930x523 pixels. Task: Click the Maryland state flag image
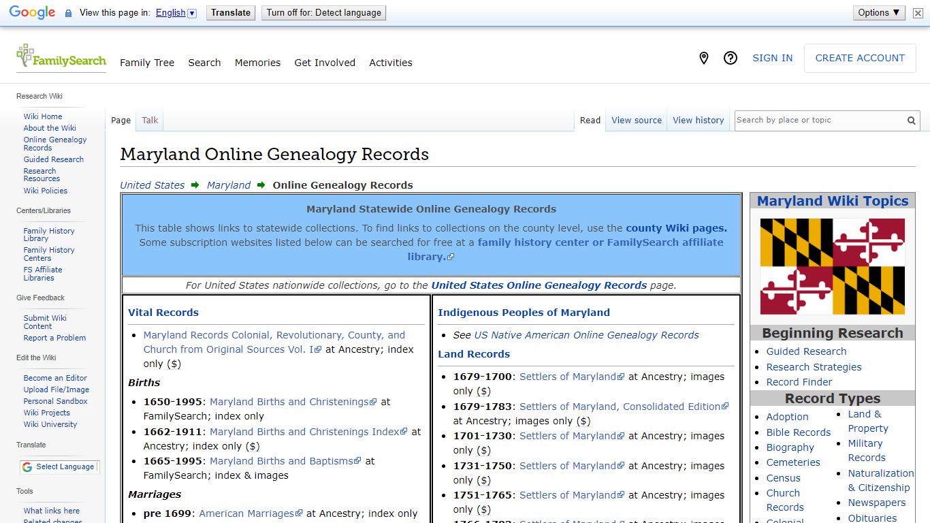833,266
